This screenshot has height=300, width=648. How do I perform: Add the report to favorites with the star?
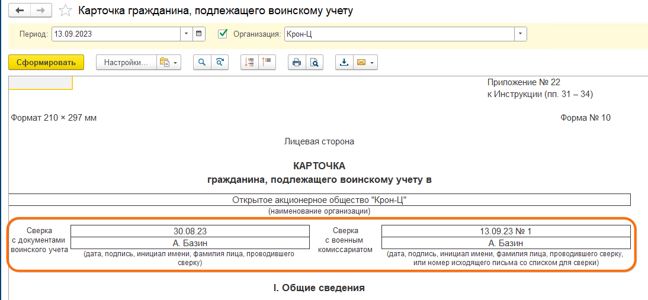[x=65, y=11]
